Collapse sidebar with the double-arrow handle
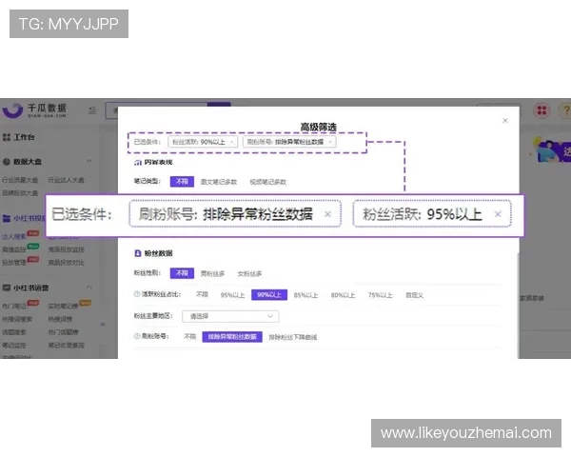 point(103,324)
